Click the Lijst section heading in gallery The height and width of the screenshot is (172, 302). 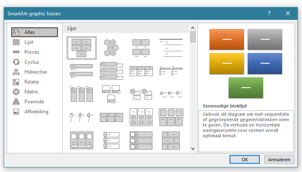point(72,29)
